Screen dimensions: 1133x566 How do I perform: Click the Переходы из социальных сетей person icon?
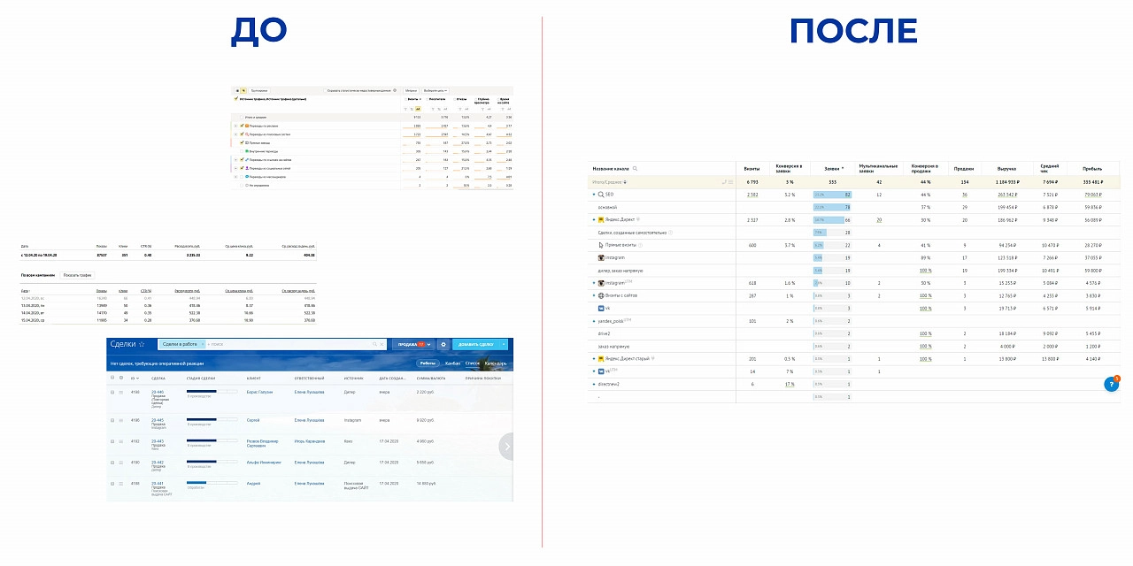[247, 168]
